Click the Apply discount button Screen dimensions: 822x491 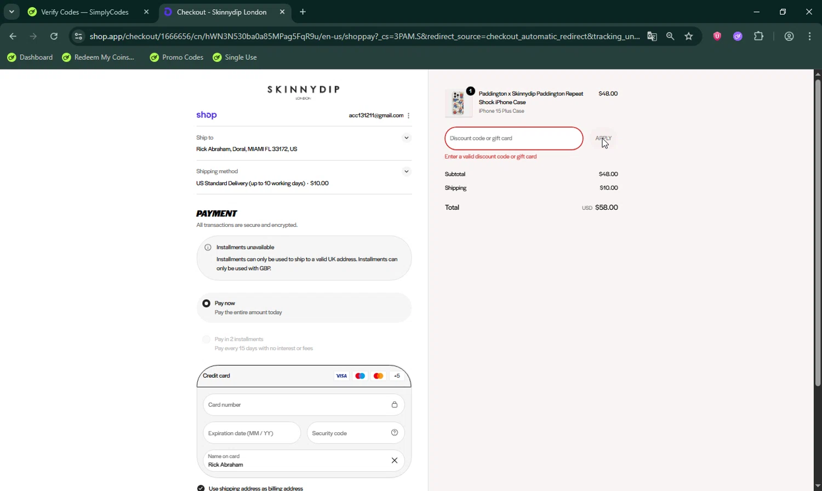[603, 138]
